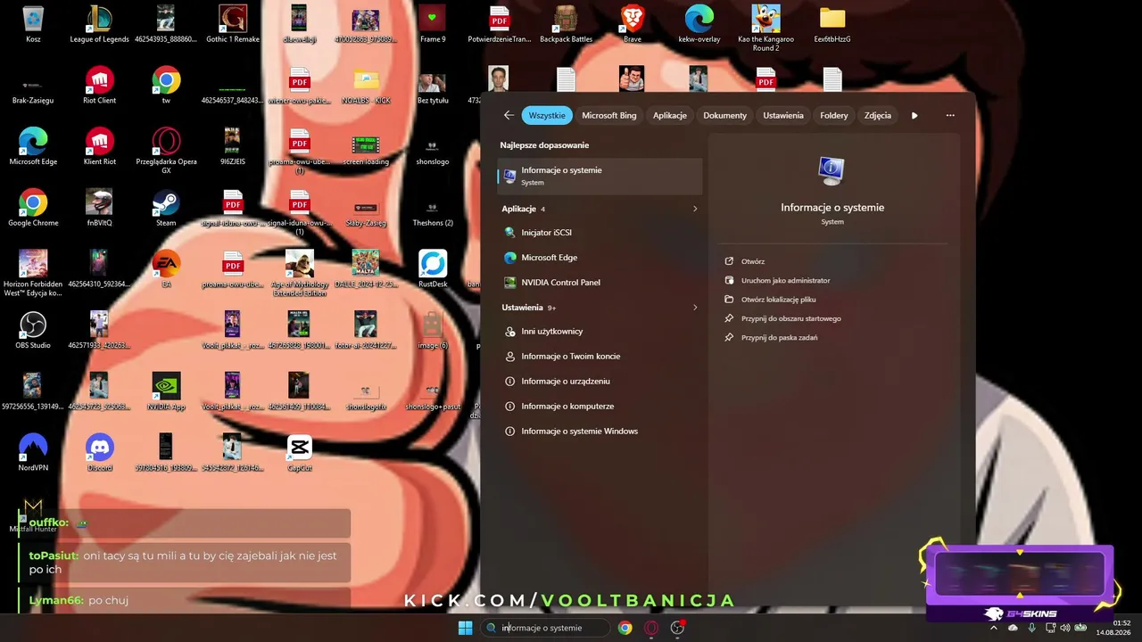Select the PotwierdzenieTran... PDF file
This screenshot has width=1142, height=642.
(x=499, y=24)
